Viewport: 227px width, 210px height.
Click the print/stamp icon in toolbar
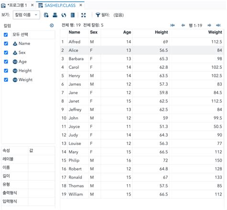(x=55, y=15)
